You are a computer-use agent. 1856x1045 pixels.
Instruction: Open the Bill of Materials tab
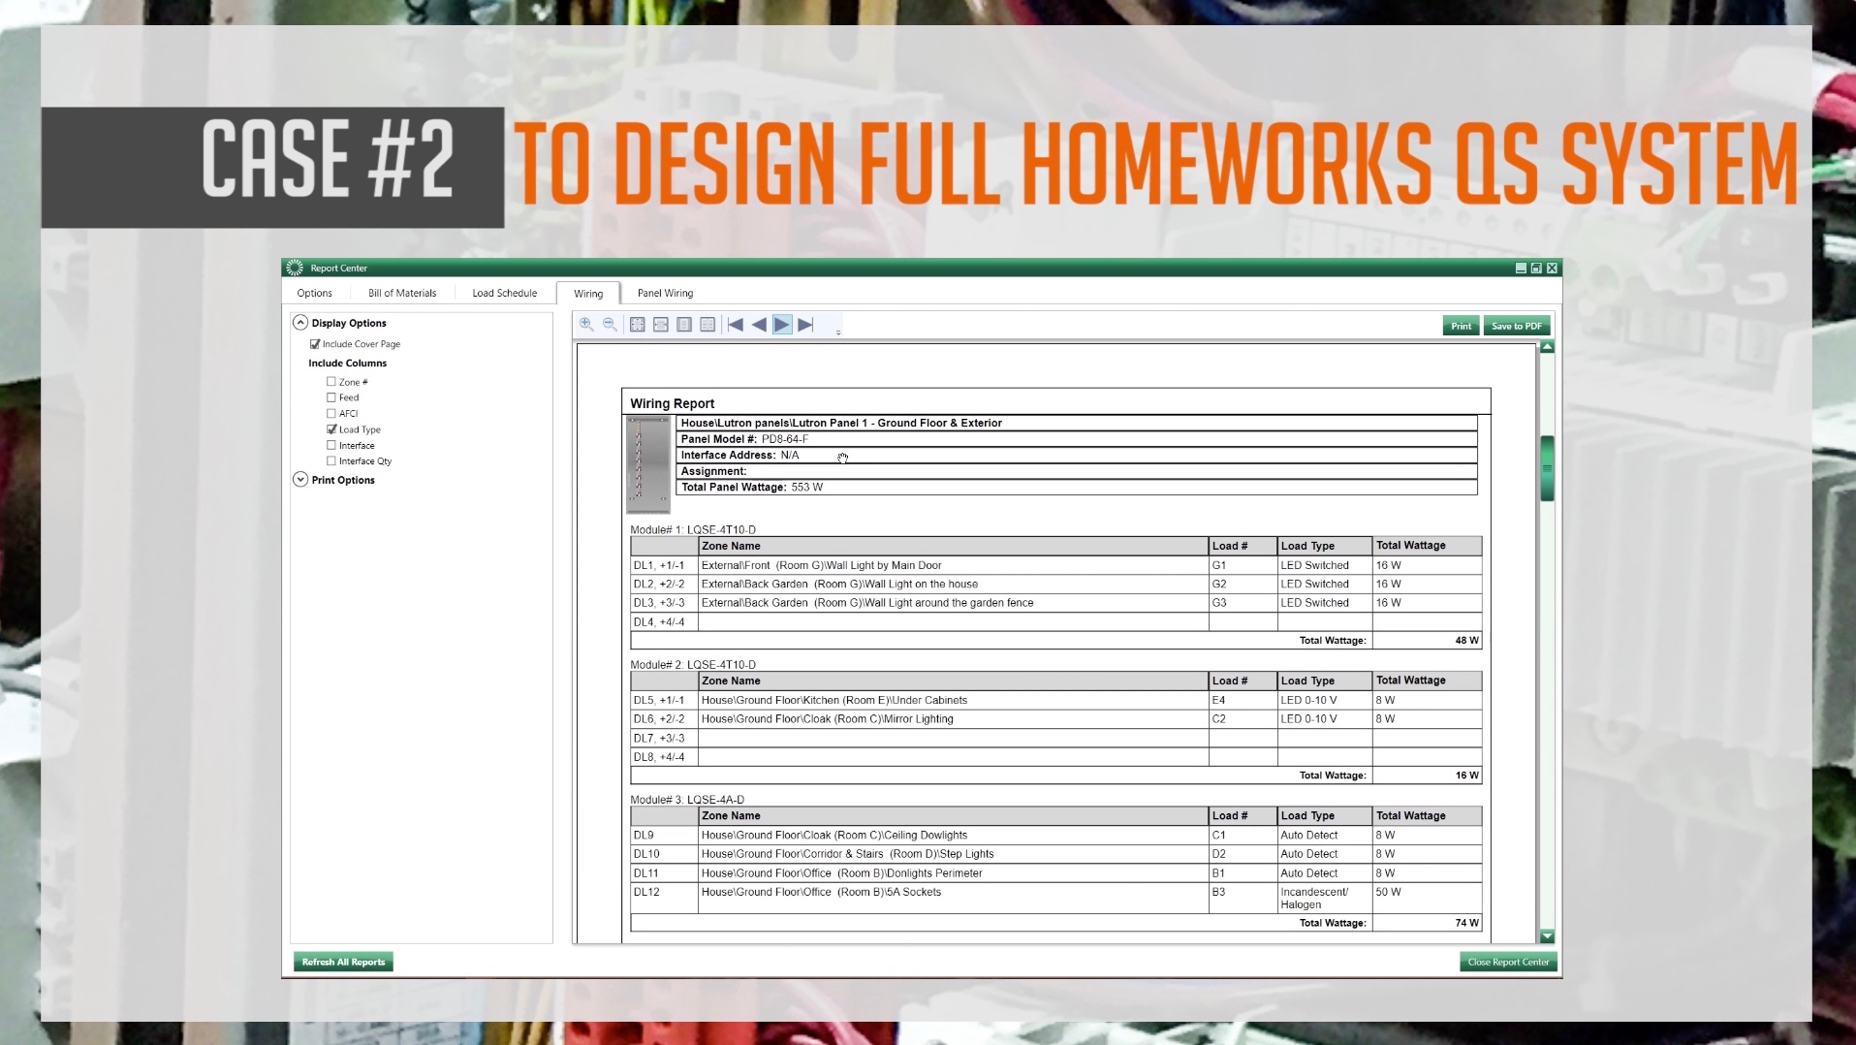[402, 293]
